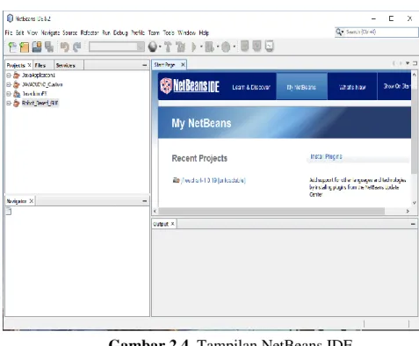Expand the third project in Projects tree
Image resolution: width=419 pixels, height=346 pixels.
pyautogui.click(x=9, y=94)
